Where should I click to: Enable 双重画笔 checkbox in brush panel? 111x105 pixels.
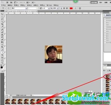click(x=105, y=27)
